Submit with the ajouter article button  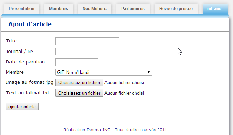[x=22, y=107]
